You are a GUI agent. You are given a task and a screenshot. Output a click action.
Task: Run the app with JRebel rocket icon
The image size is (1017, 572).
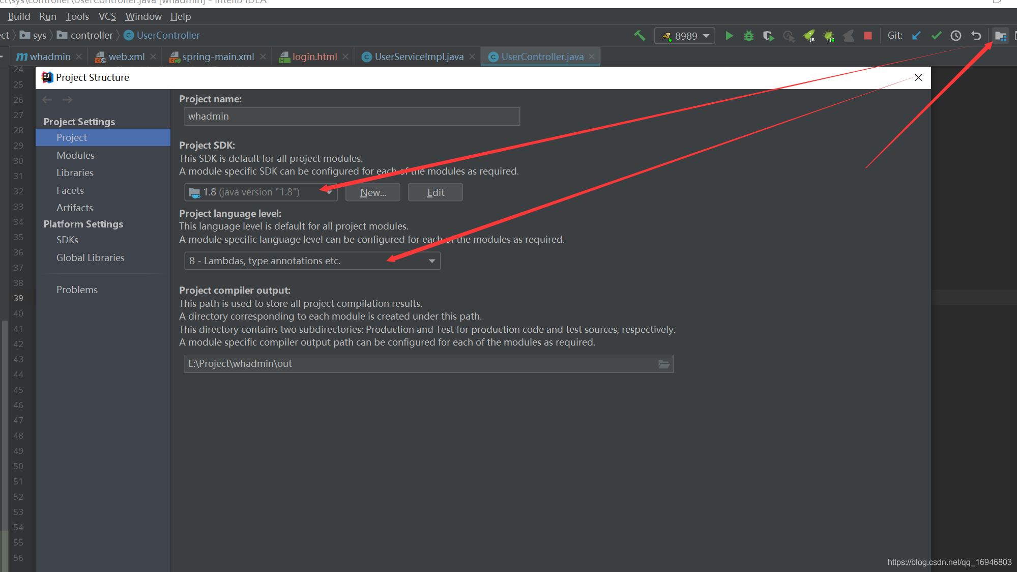coord(808,36)
